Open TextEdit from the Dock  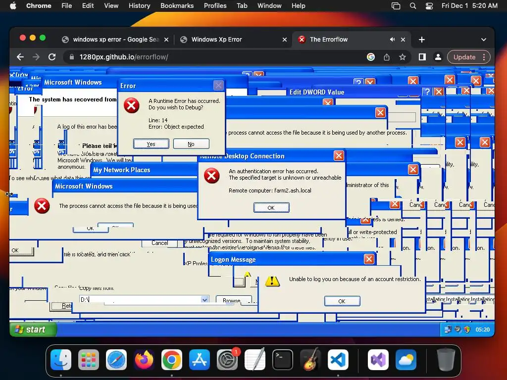click(255, 360)
